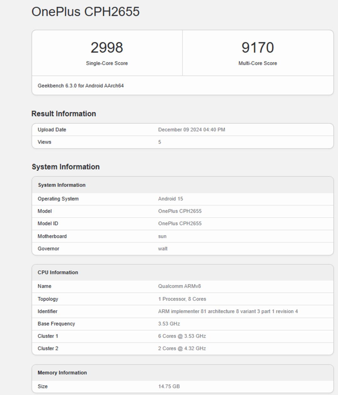Click the ARM implementer identifier value
Image resolution: width=338 pixels, height=395 pixels.
[x=228, y=311]
